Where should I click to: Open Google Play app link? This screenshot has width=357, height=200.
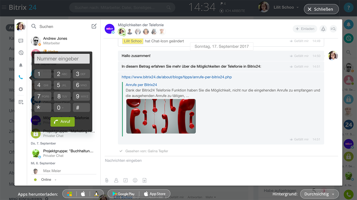[x=123, y=194]
